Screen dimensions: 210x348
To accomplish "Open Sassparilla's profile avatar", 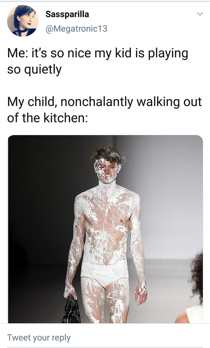I will pyautogui.click(x=23, y=21).
